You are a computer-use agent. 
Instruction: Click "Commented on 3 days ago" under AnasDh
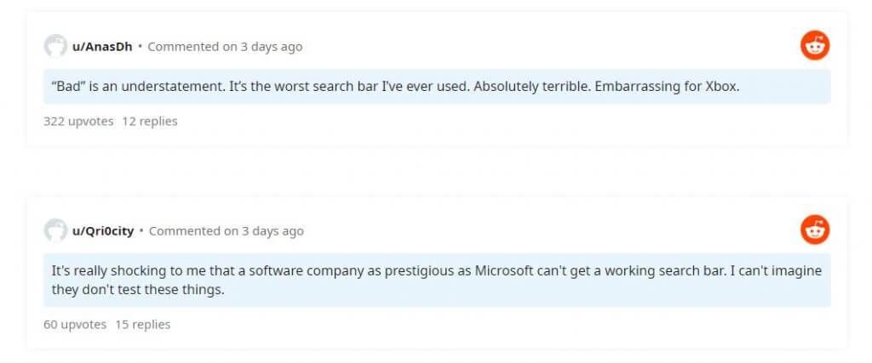tap(225, 47)
